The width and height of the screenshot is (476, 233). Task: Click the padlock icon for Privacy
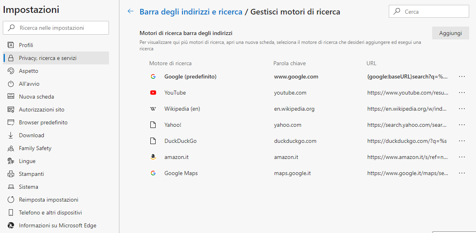11,58
